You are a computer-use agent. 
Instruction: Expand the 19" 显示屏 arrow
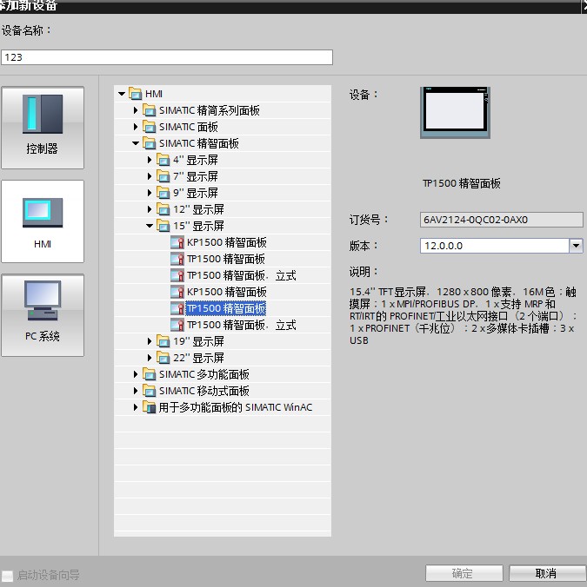pos(150,341)
